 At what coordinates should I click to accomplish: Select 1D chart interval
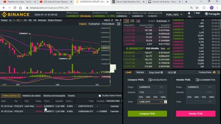click(25, 20)
